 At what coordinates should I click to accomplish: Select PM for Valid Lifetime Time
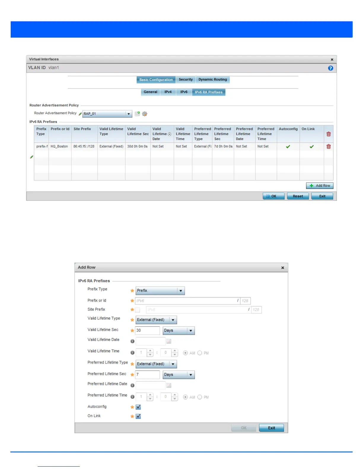point(200,353)
